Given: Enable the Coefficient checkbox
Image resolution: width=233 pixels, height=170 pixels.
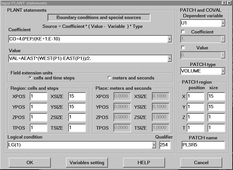Looking at the screenshot, I should tap(183, 32).
